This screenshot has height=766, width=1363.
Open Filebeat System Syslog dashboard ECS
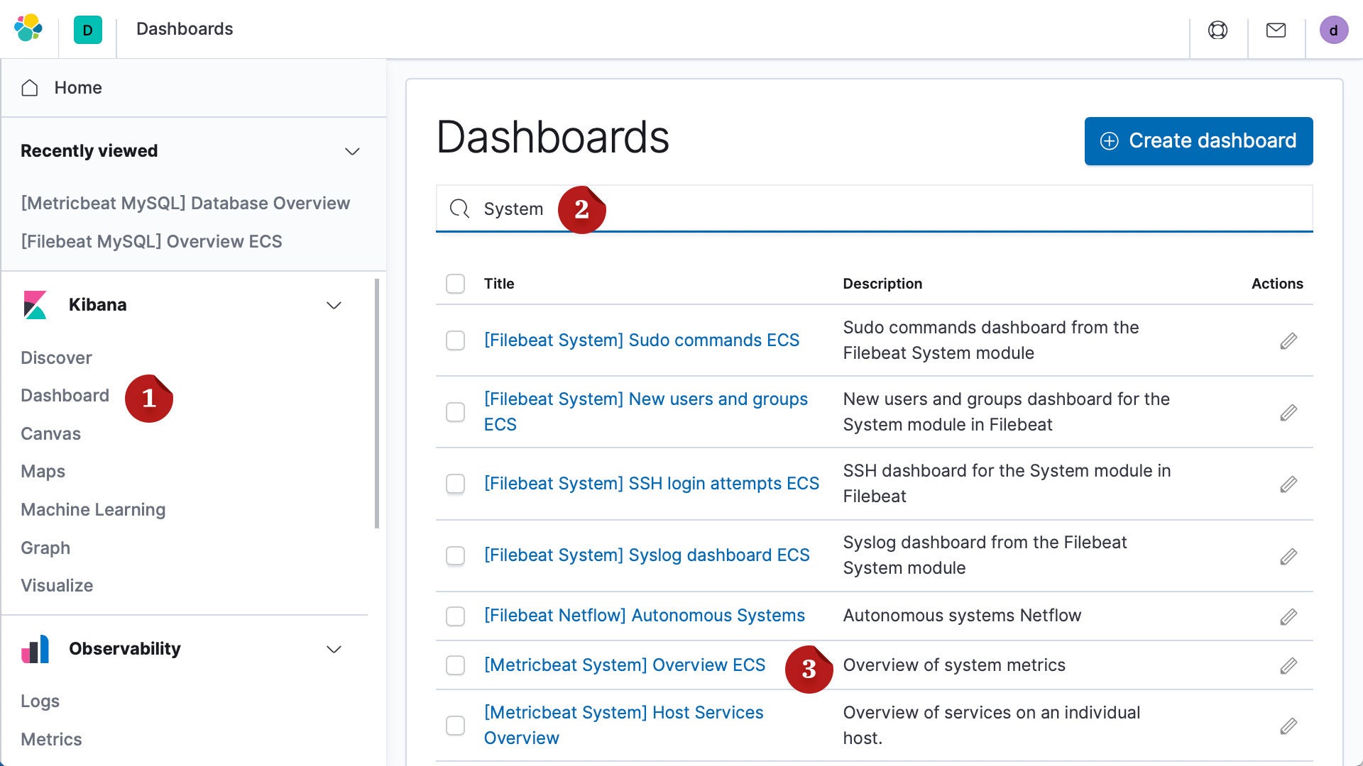(647, 555)
